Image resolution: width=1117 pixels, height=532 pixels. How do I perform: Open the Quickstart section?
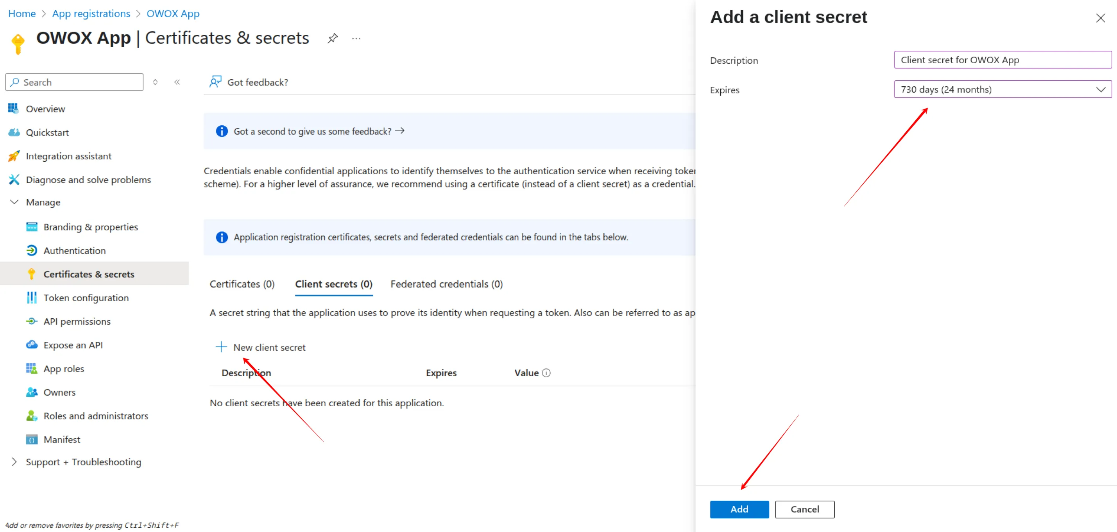coord(48,132)
